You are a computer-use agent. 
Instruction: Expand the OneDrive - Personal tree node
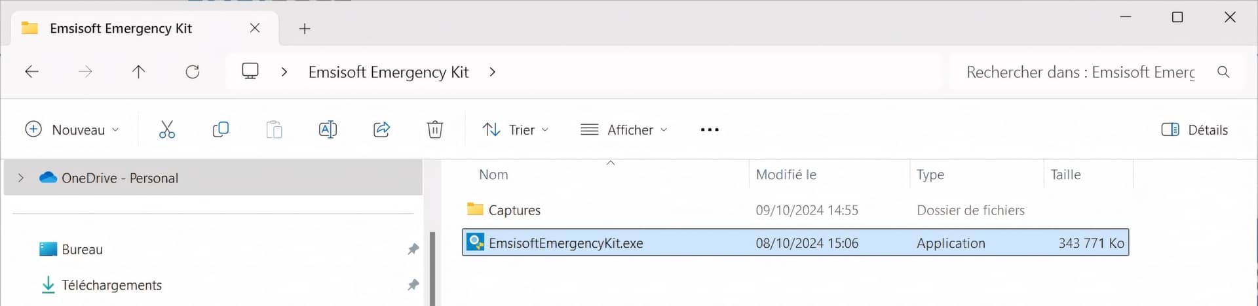coord(21,178)
